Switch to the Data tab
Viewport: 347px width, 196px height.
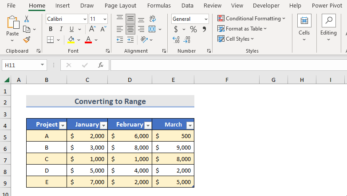pos(187,5)
